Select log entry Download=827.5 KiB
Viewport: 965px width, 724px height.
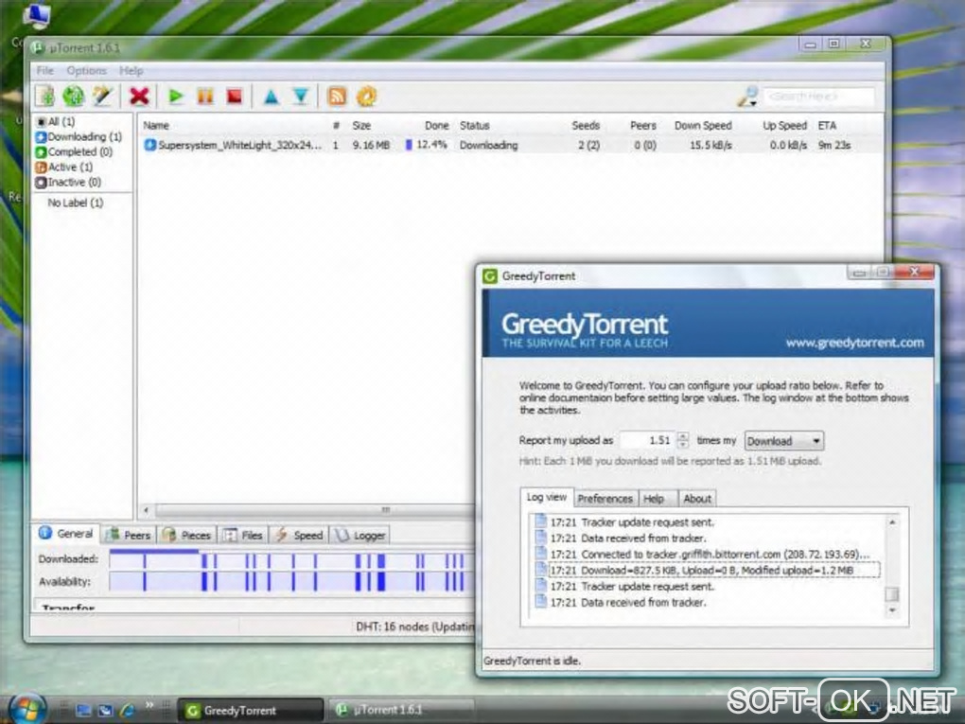coord(708,570)
